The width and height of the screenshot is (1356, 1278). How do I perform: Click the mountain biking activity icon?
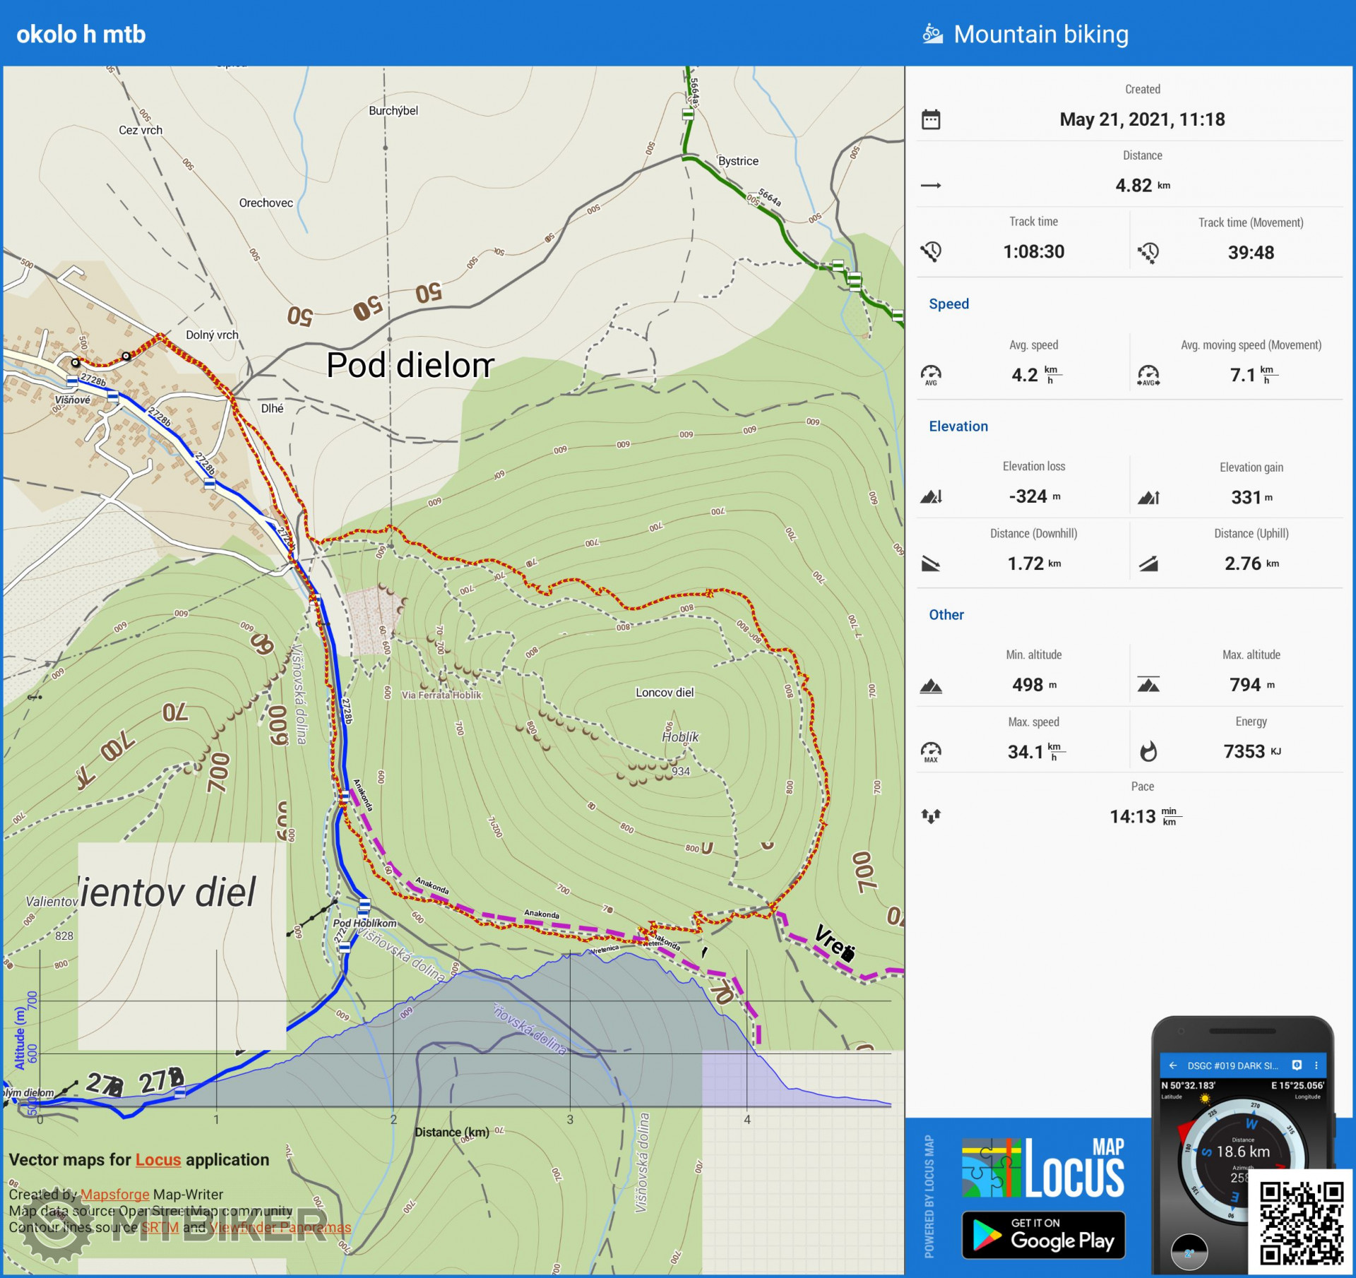click(x=932, y=34)
